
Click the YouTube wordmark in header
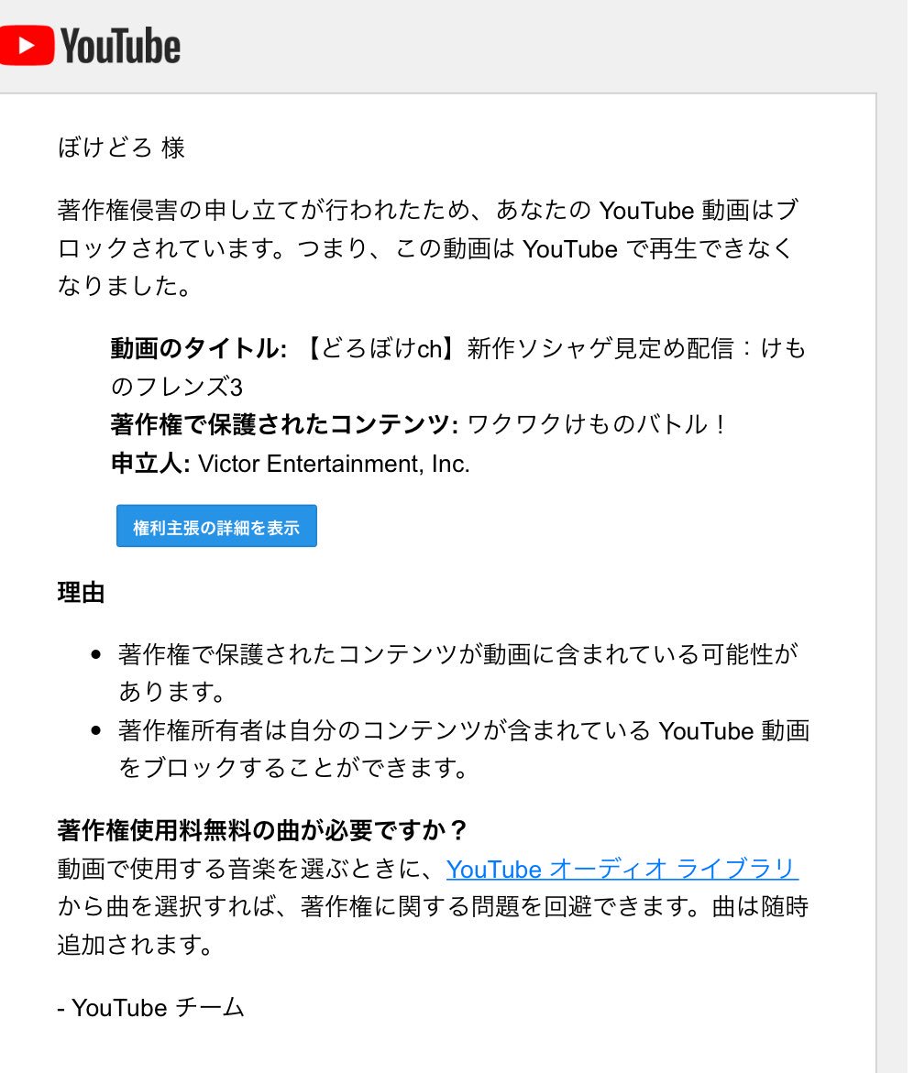120,46
